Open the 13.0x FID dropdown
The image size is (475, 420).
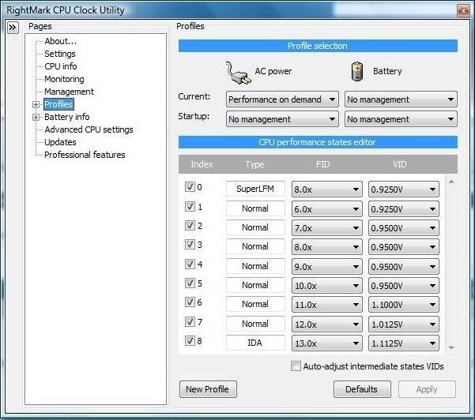pyautogui.click(x=327, y=343)
